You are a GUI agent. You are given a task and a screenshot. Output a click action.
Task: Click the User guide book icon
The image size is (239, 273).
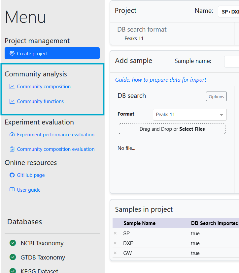click(x=12, y=190)
